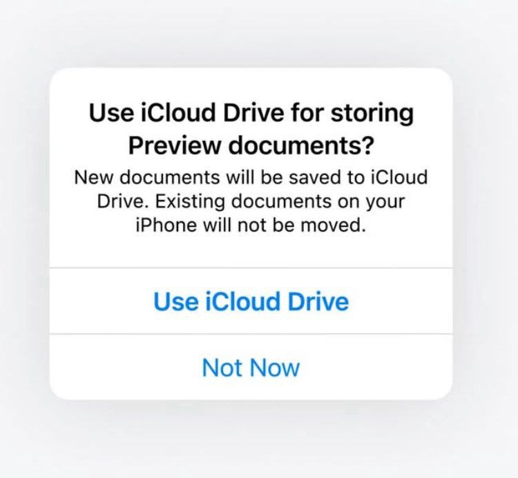The image size is (518, 478).
Task: Click the "Drive. Existing documents on your" line
Action: (x=251, y=201)
